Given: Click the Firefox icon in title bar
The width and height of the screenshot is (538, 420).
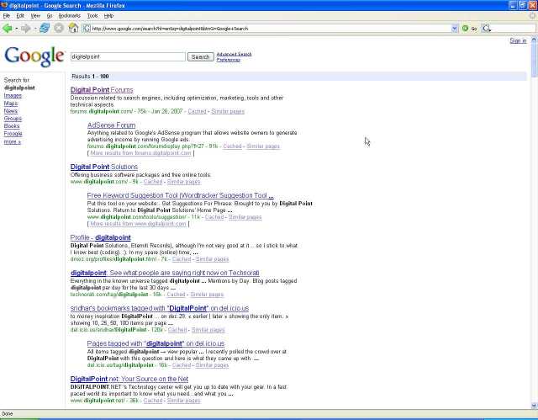Looking at the screenshot, I should [4, 5].
